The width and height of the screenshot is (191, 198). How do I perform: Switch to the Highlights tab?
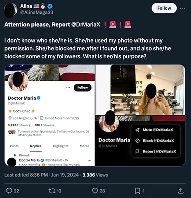(61, 146)
